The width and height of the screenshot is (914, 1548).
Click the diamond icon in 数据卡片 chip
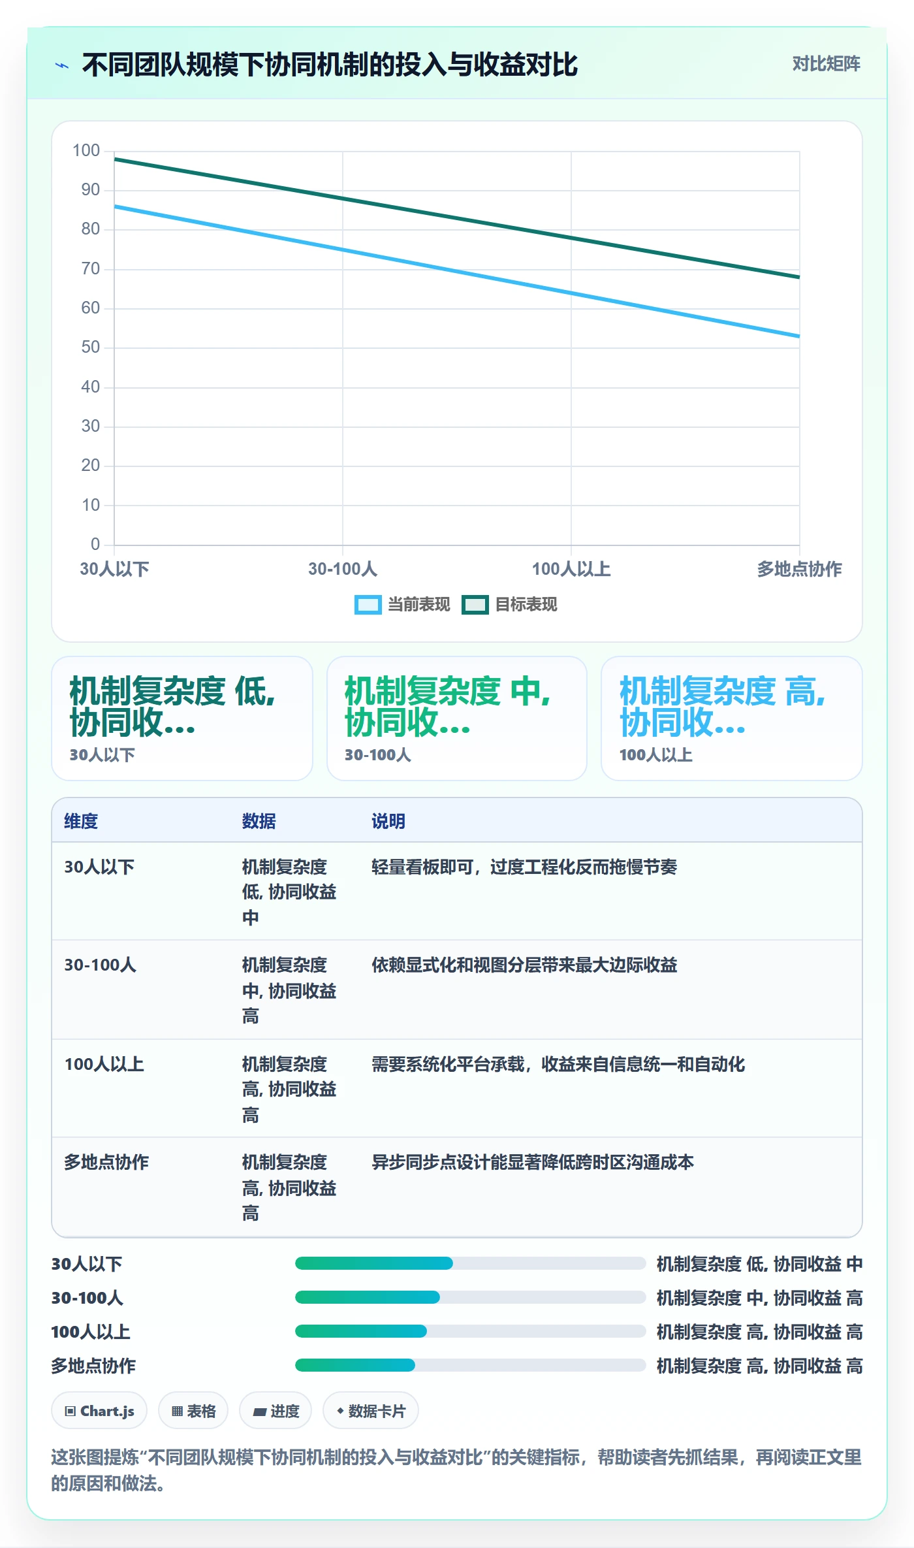pos(340,1411)
